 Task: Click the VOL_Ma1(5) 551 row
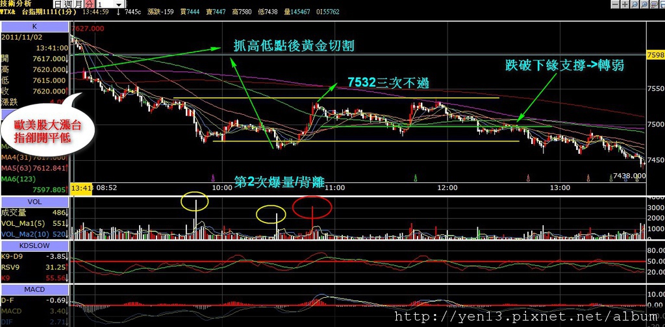35,224
